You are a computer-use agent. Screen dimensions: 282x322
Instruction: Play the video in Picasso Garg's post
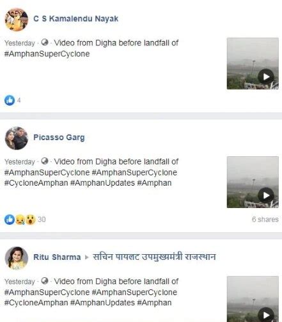click(265, 195)
